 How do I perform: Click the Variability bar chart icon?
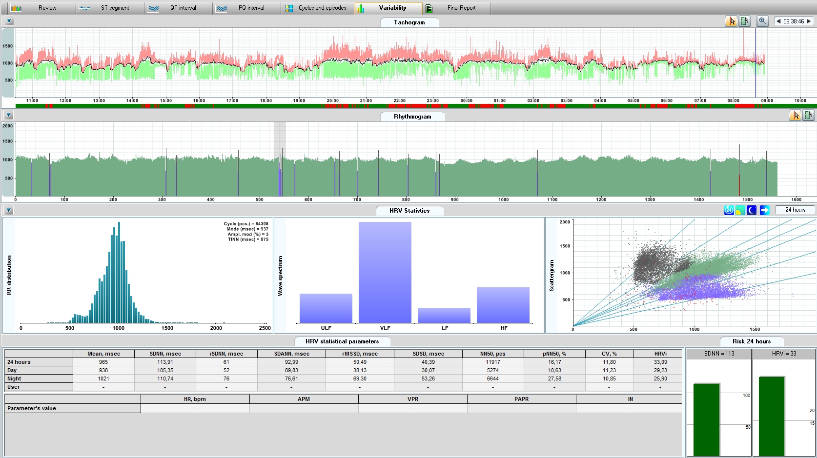[361, 8]
